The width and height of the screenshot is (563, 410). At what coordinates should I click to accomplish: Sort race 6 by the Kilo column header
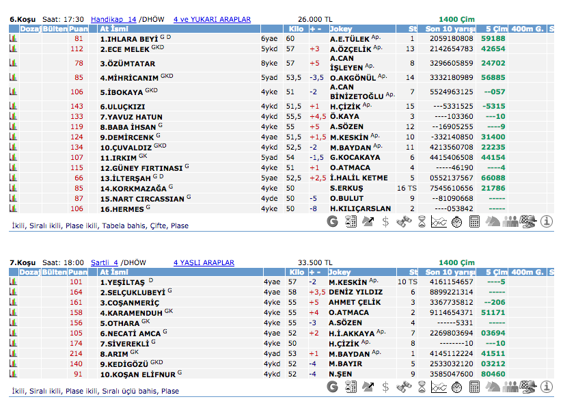click(294, 29)
